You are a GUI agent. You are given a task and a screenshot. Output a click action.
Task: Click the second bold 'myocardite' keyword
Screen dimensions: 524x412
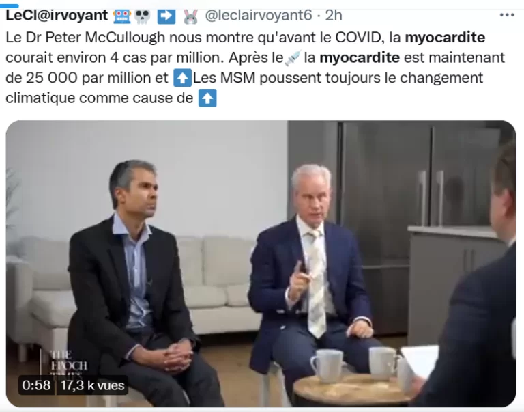coord(360,57)
